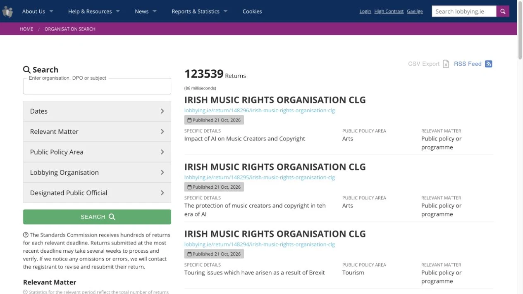Switch language to Gaeilge

coord(415,12)
